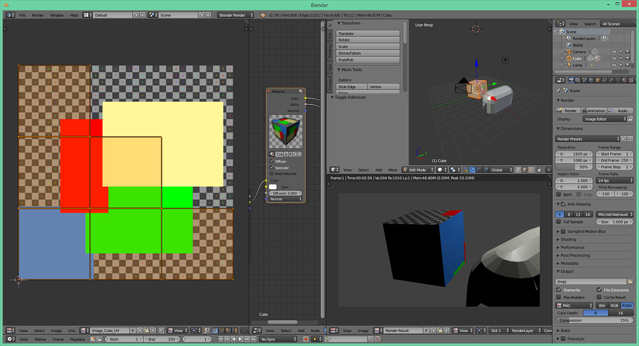Open the Render menu in top bar
Screen dimensions: 639x346
(x=38, y=15)
